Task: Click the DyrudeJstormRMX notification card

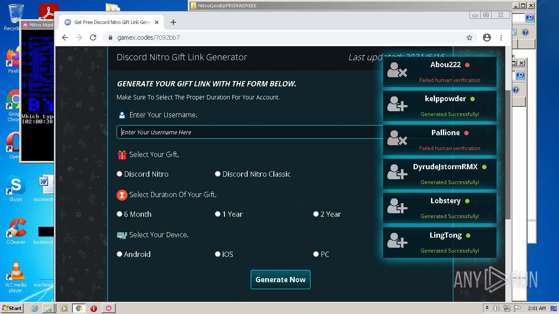Action: point(440,174)
